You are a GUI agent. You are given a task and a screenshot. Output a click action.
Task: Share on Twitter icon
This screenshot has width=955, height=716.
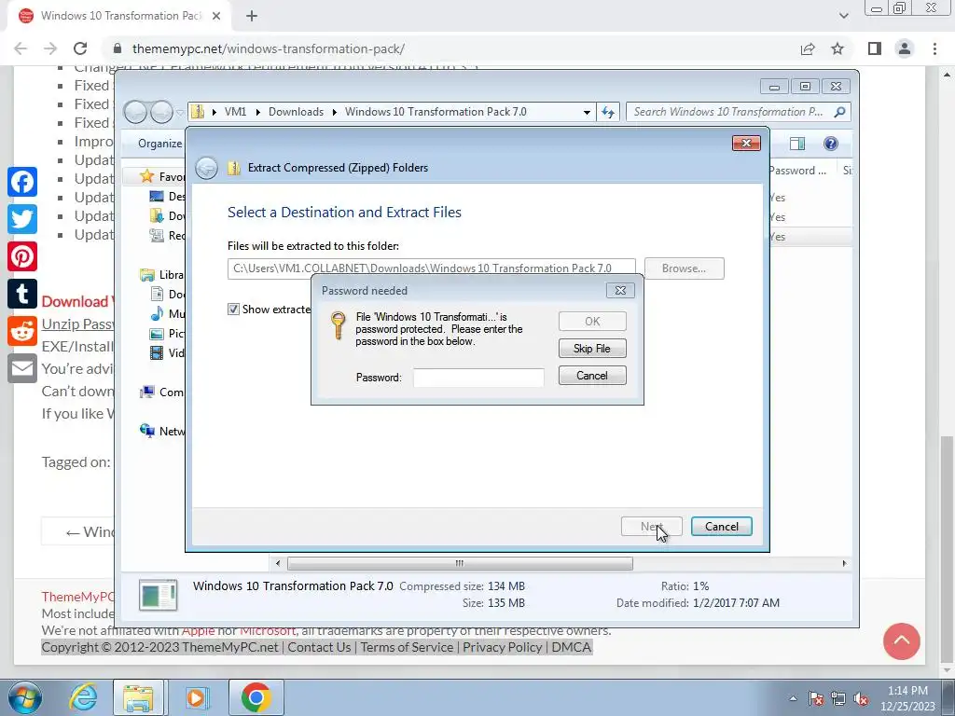point(22,219)
